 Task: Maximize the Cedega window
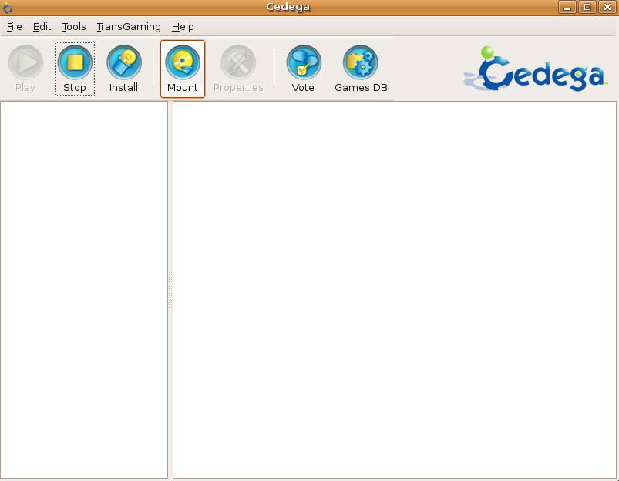tap(587, 8)
